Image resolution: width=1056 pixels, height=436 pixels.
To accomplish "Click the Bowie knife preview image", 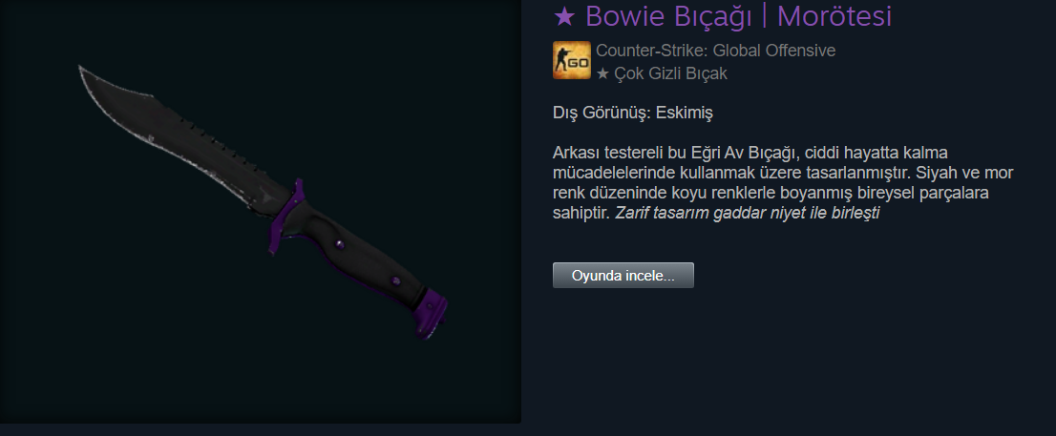I will point(263,202).
